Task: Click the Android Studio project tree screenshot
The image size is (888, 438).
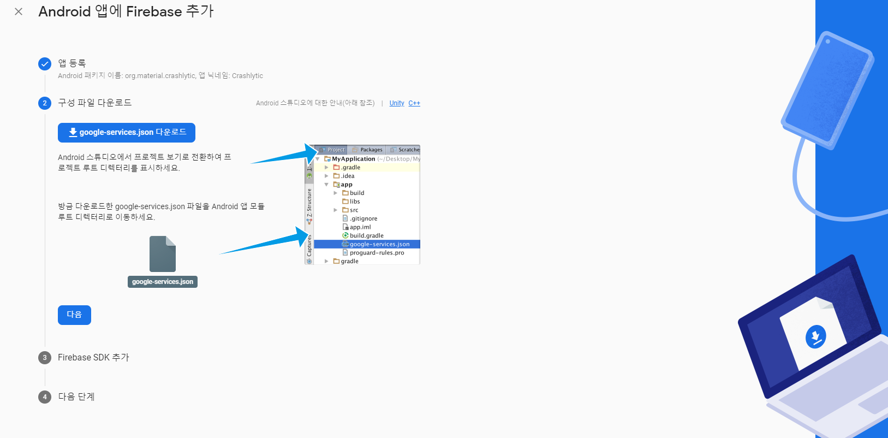Action: click(x=362, y=205)
